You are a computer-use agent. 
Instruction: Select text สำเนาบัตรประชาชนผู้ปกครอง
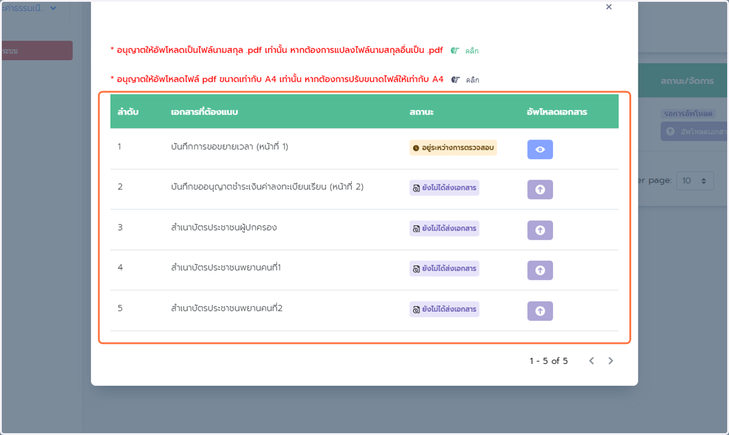tap(224, 228)
